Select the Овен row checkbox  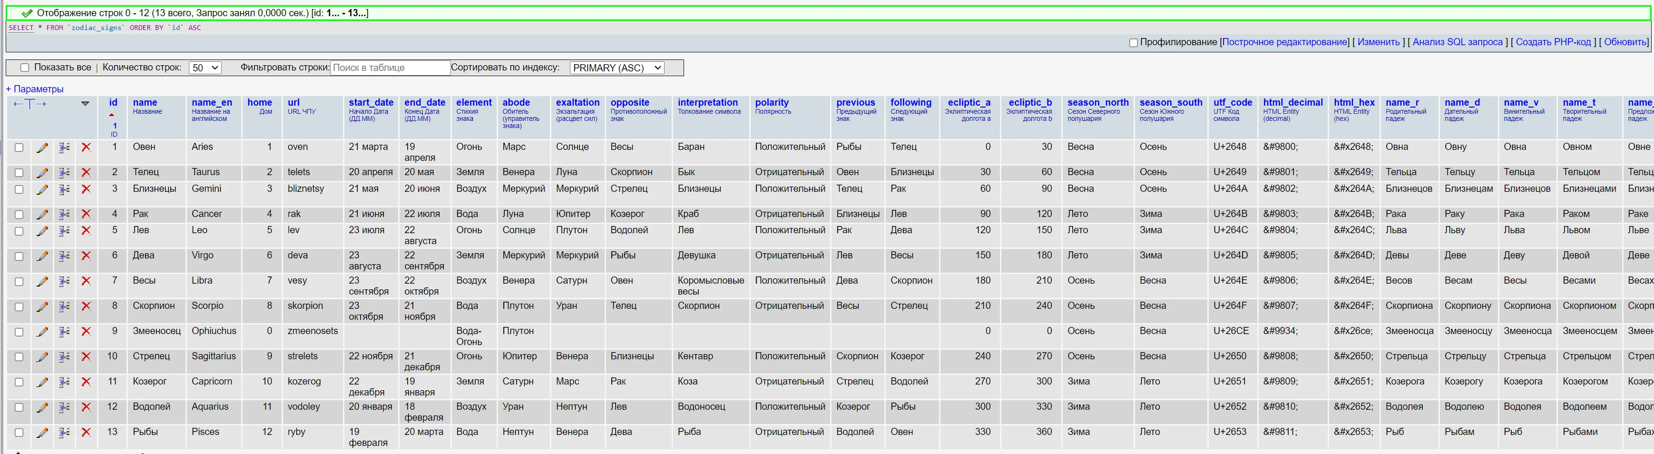19,148
